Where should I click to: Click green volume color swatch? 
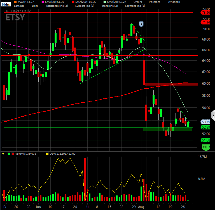[x=9, y=154]
